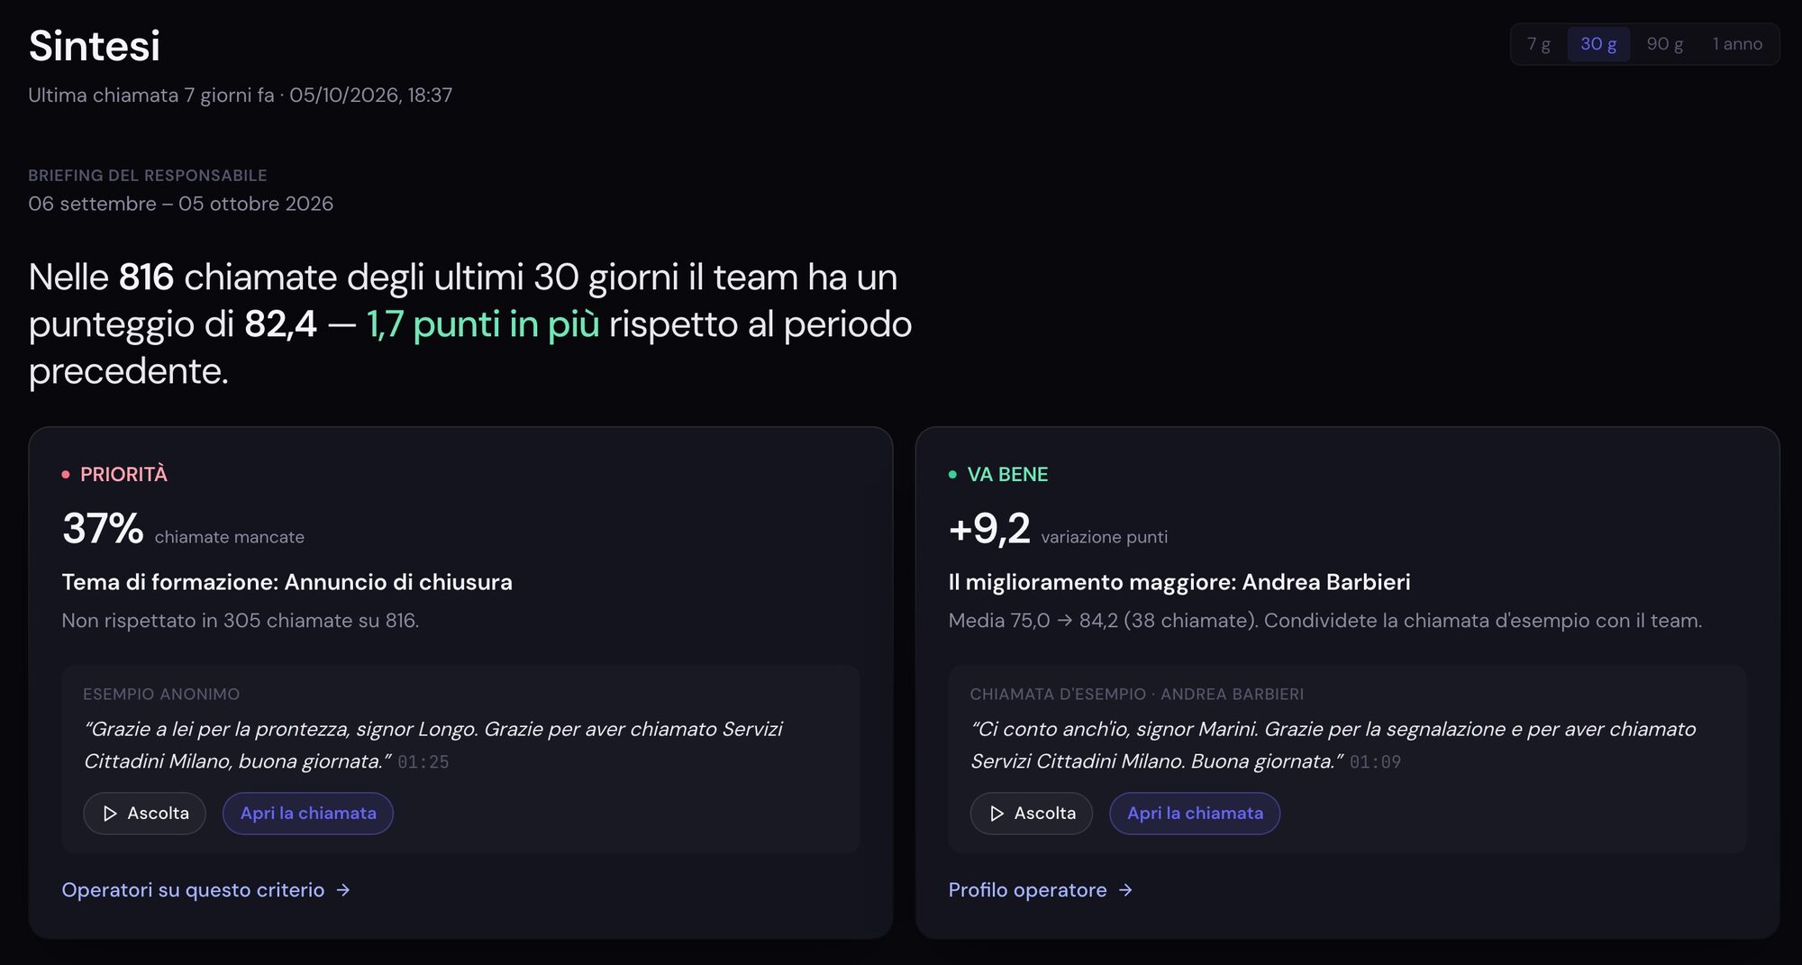Open Andrea Barbieri's example call
The image size is (1802, 965).
tap(1195, 814)
